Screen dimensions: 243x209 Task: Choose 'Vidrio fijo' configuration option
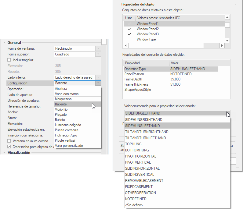[62, 109]
